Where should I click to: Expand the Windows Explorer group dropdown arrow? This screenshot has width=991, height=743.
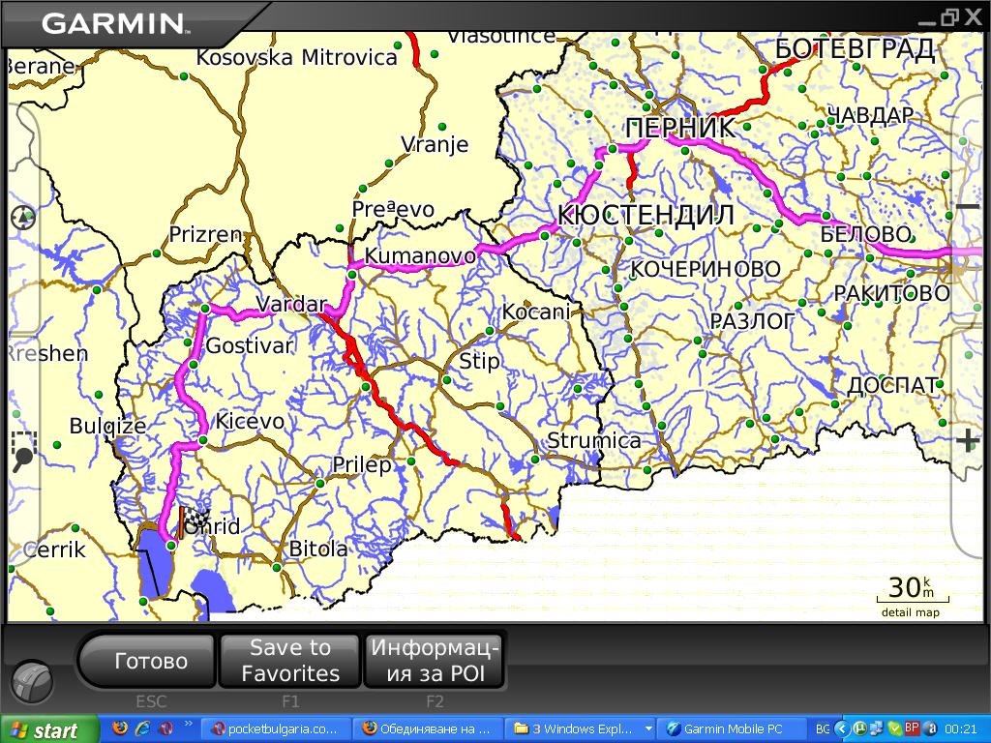pos(648,729)
